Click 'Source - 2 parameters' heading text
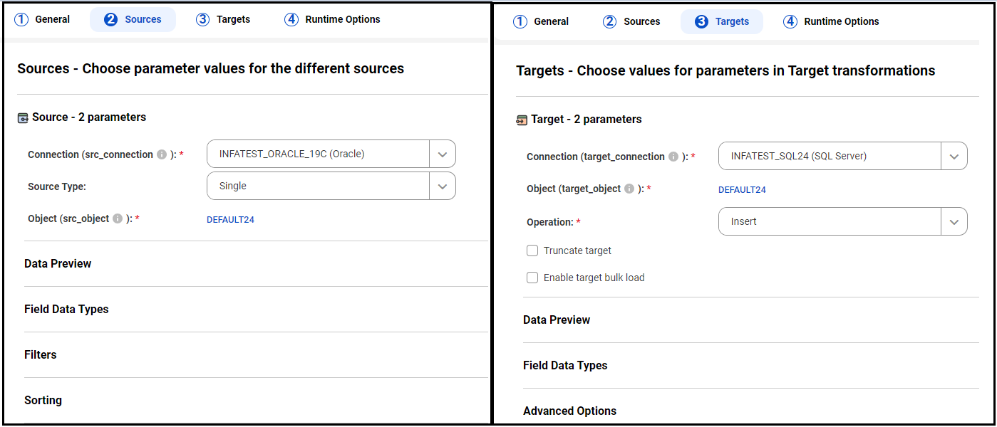997x427 pixels. pyautogui.click(x=89, y=117)
